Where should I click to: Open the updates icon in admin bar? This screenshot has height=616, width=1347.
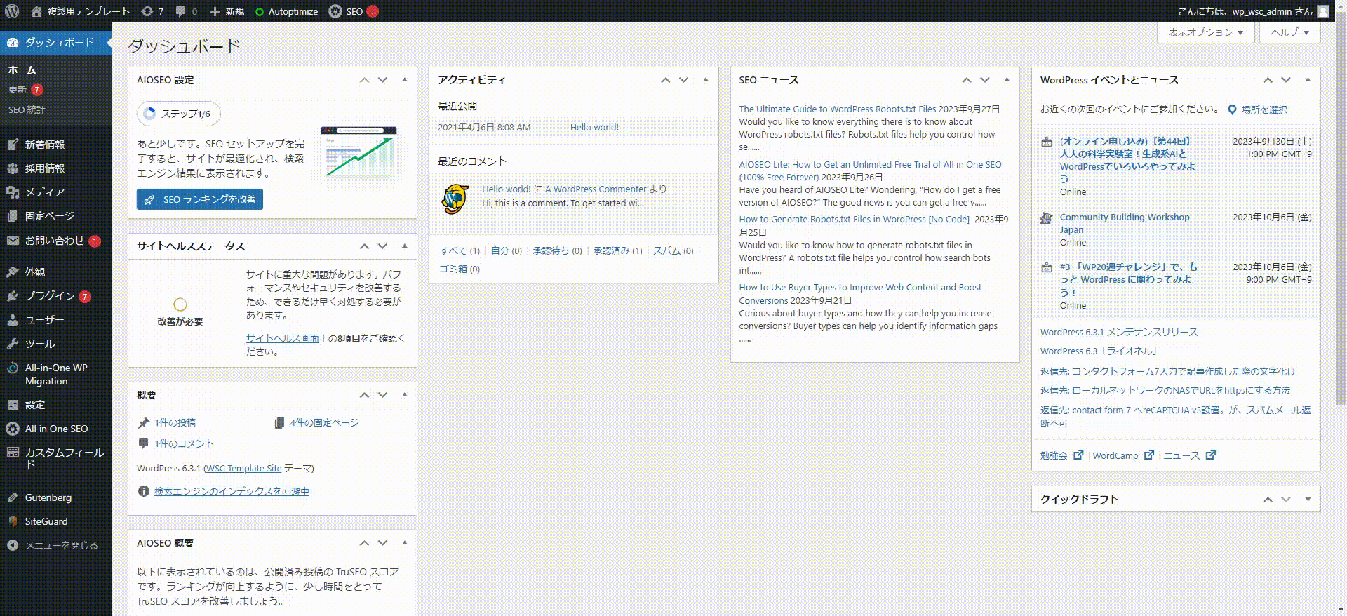click(x=147, y=11)
